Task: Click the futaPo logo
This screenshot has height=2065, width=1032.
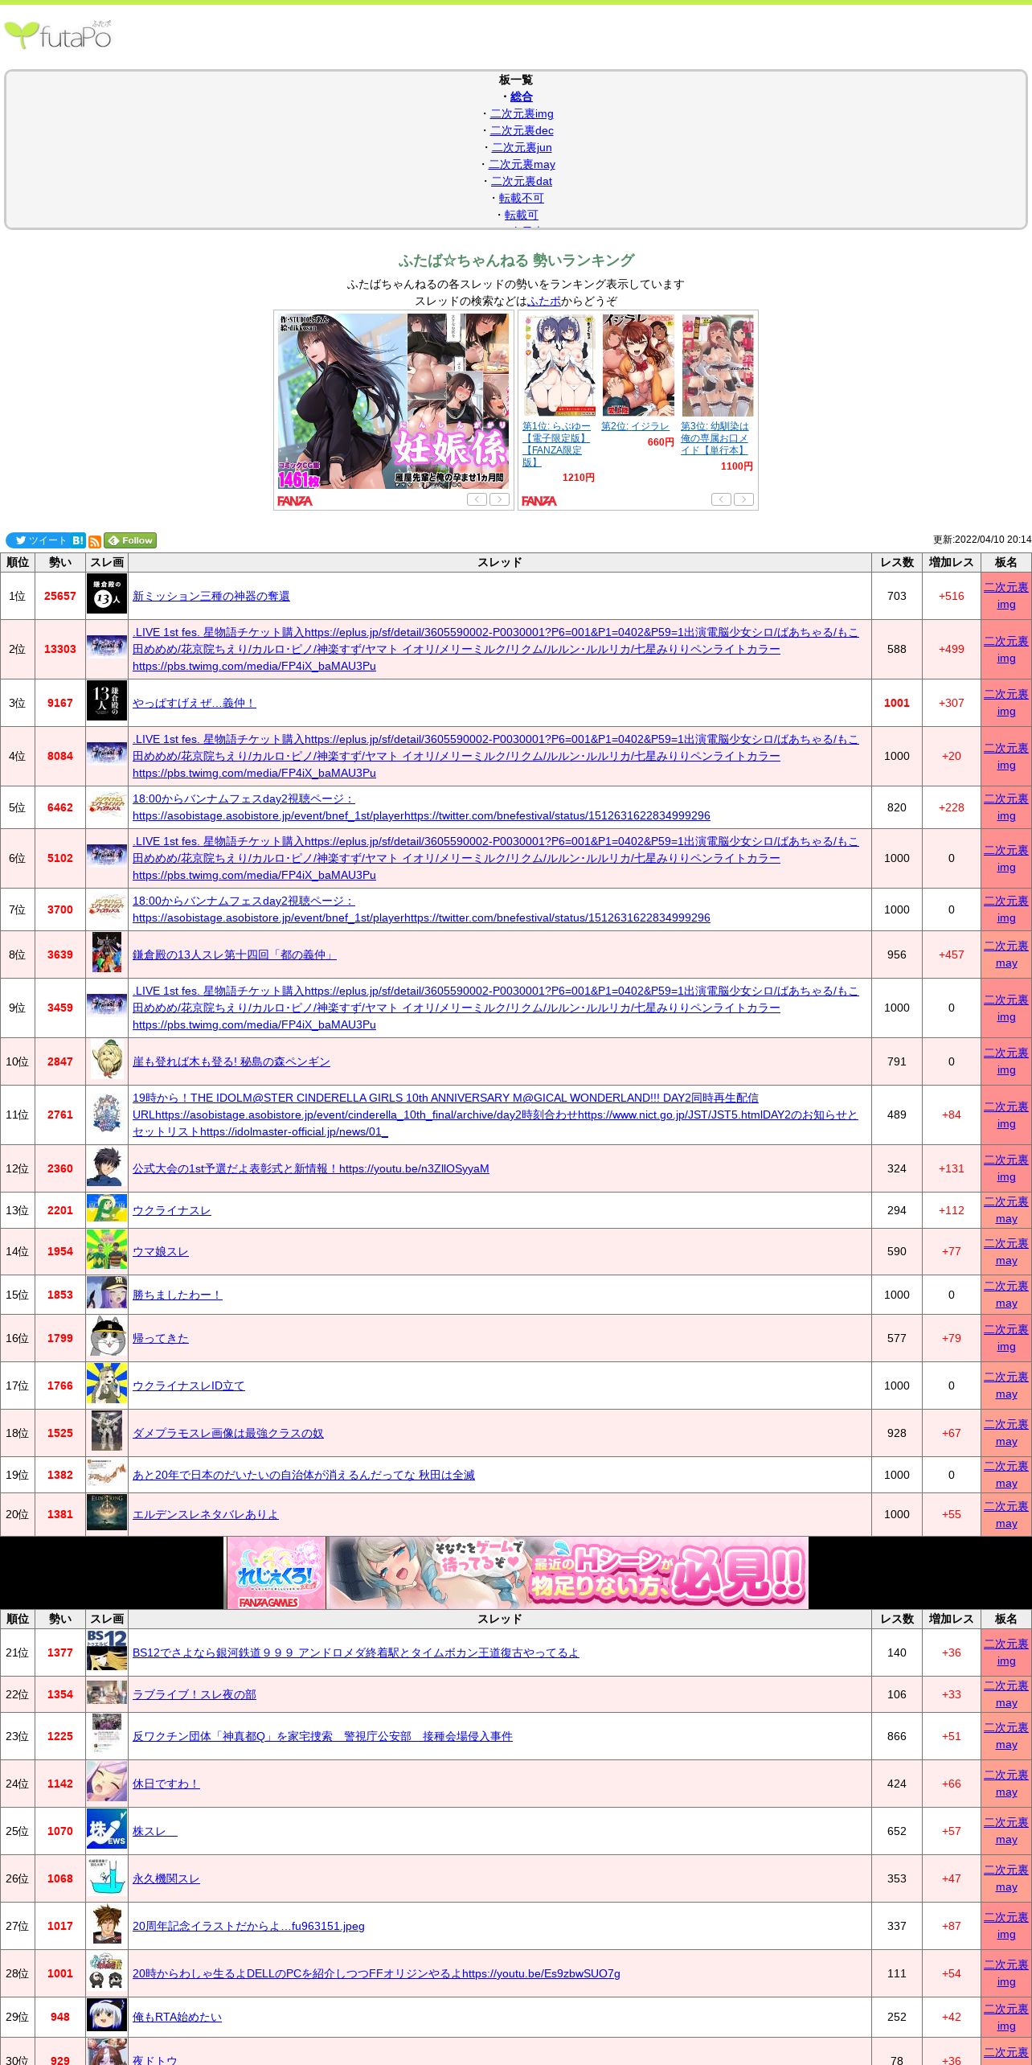Action: (58, 35)
